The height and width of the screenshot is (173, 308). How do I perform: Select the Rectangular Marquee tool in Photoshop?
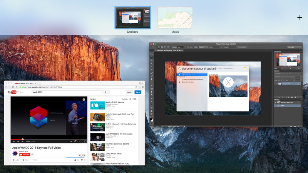(151, 57)
